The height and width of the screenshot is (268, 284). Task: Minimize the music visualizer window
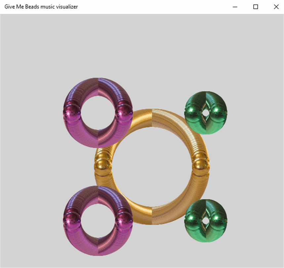tap(235, 7)
